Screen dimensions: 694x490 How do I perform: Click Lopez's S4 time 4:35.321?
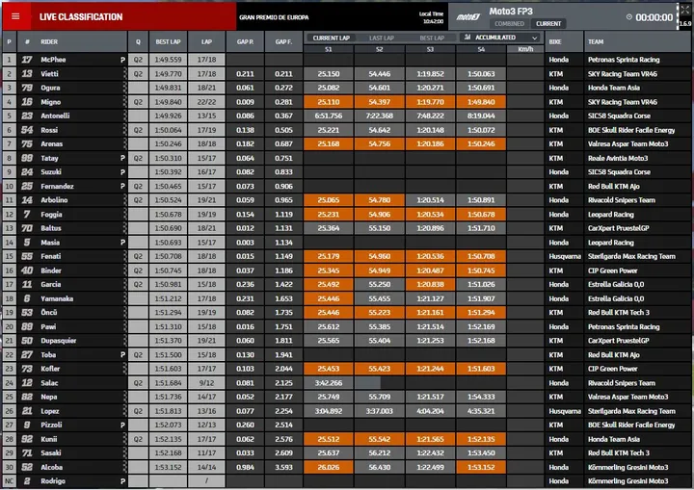pyautogui.click(x=481, y=411)
